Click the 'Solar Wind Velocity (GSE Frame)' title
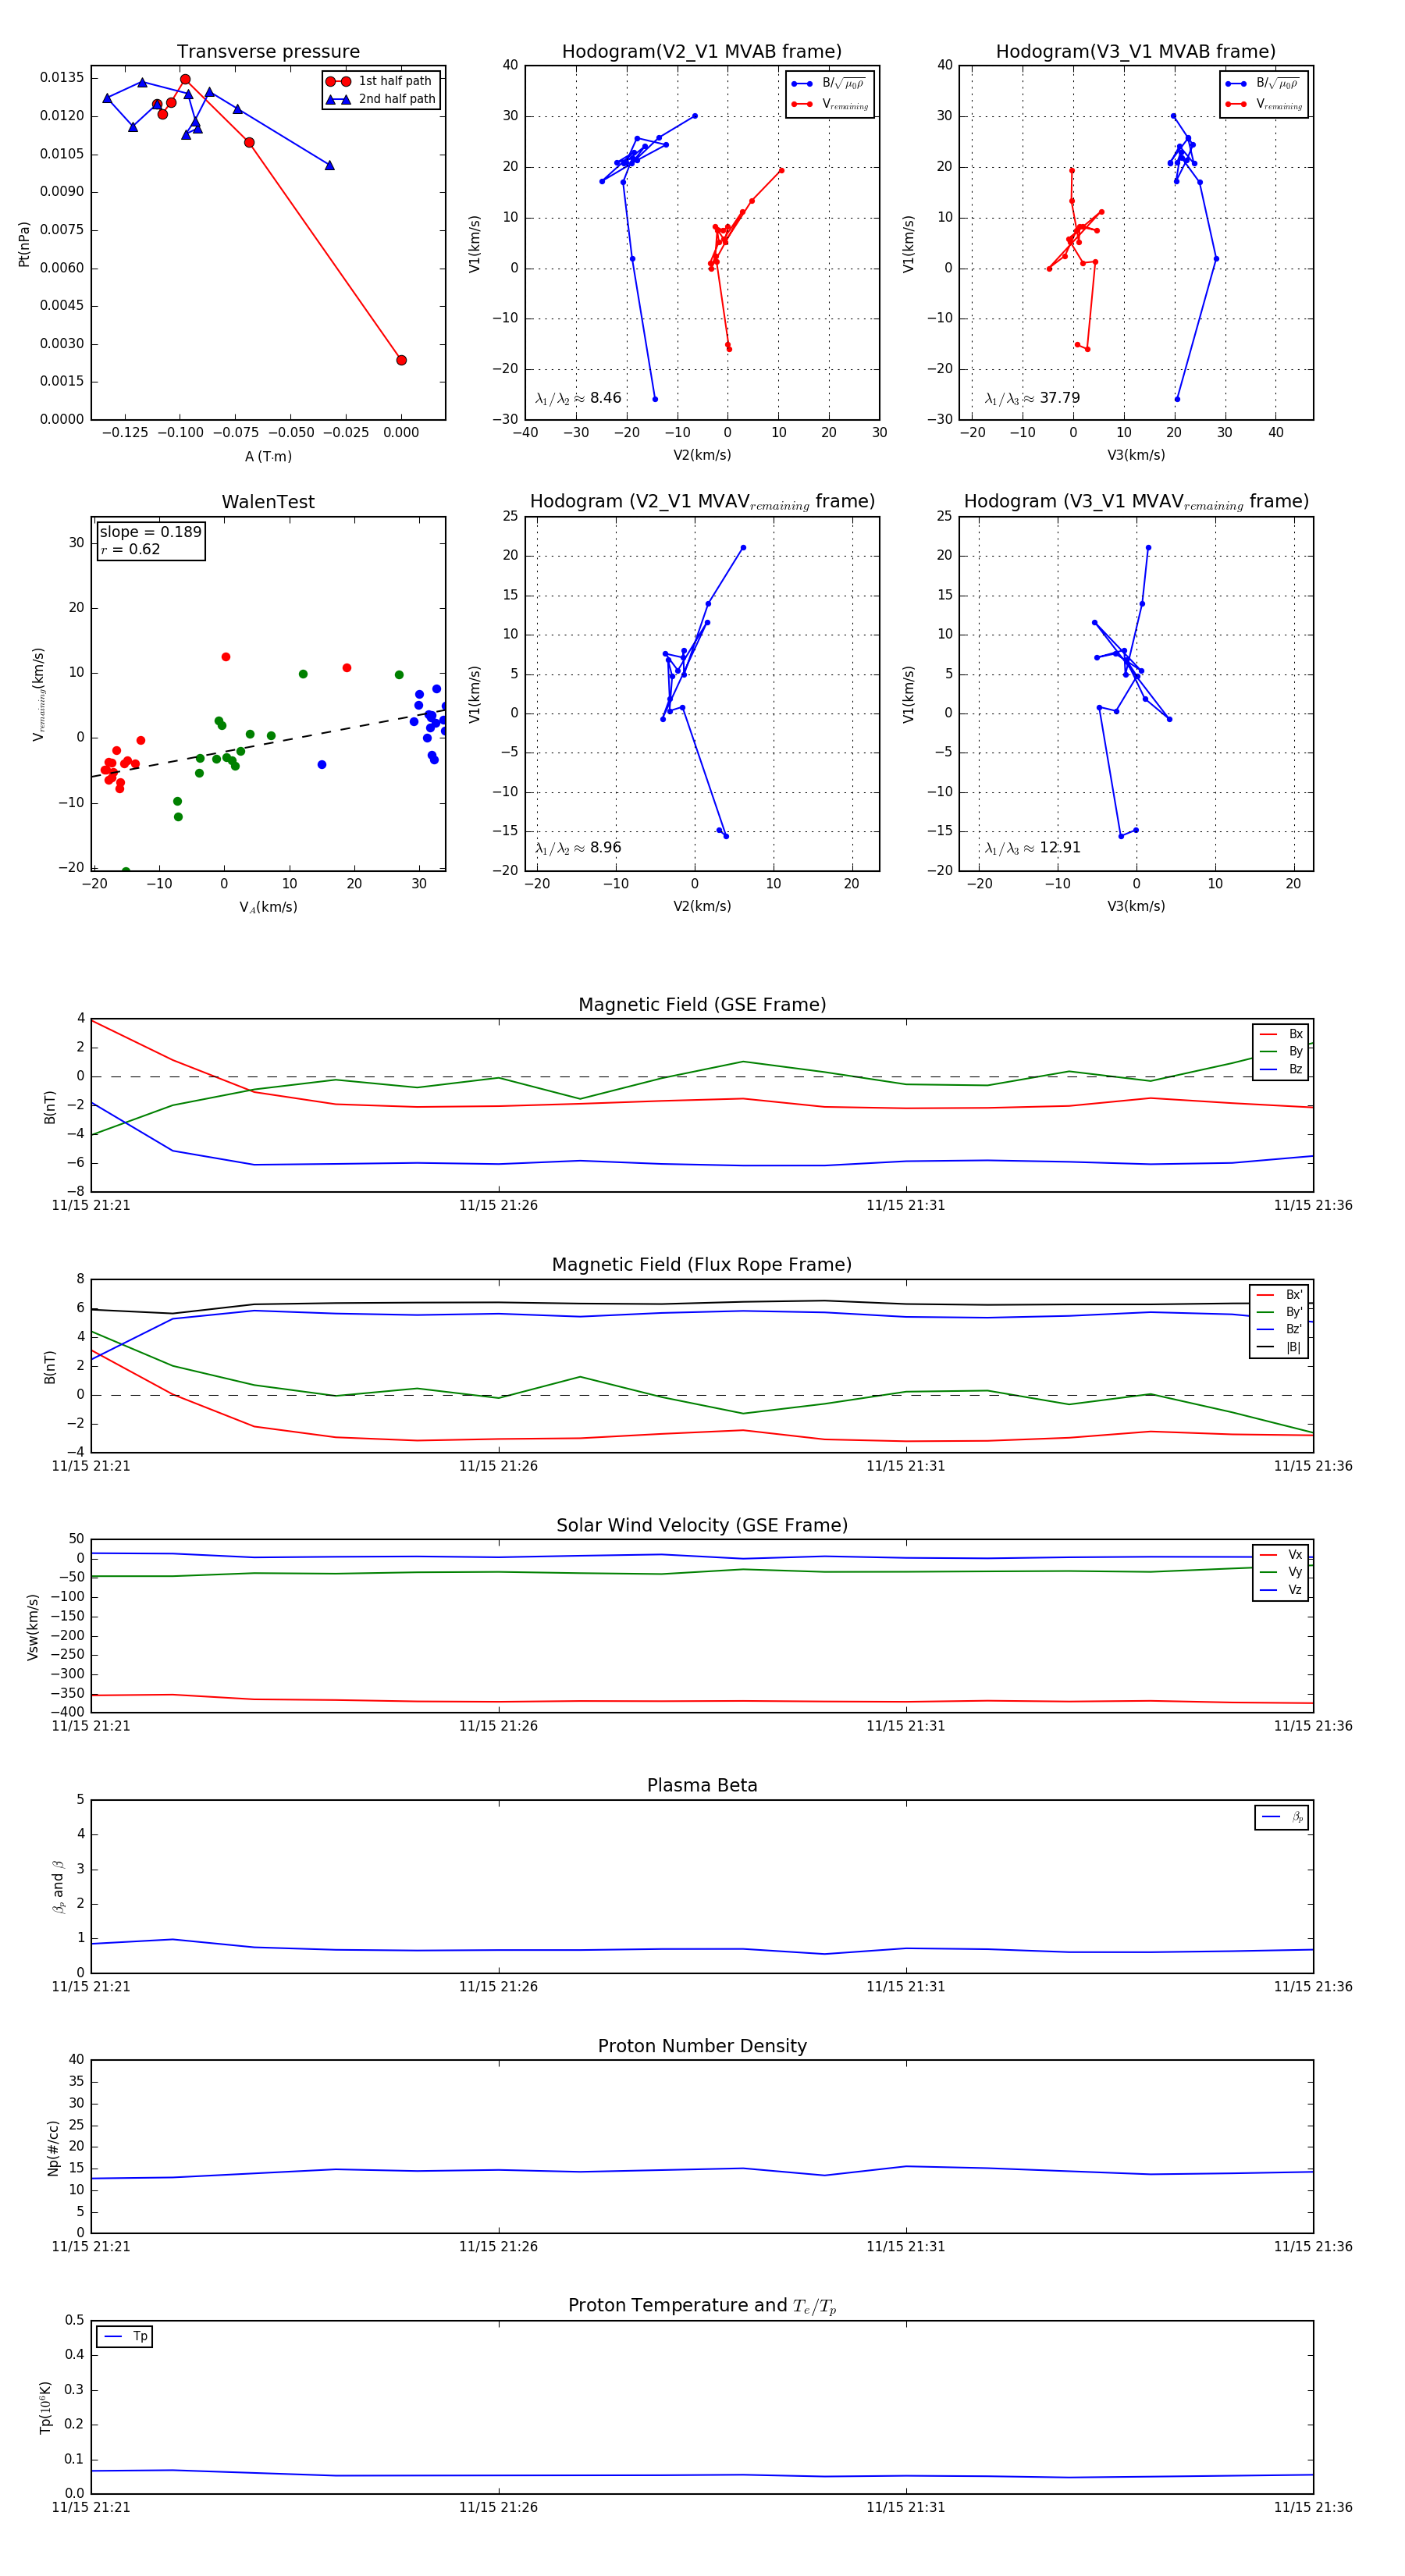Screen dimensions: 1405x2576 tap(702, 1525)
